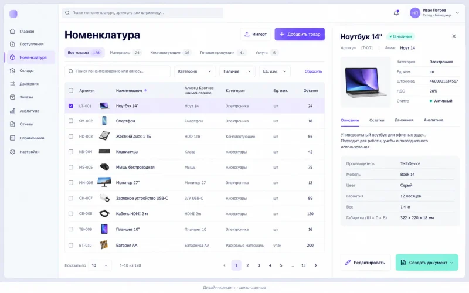Open rows-per-page dropdown showing 10
This screenshot has width=469, height=293.
click(x=100, y=265)
